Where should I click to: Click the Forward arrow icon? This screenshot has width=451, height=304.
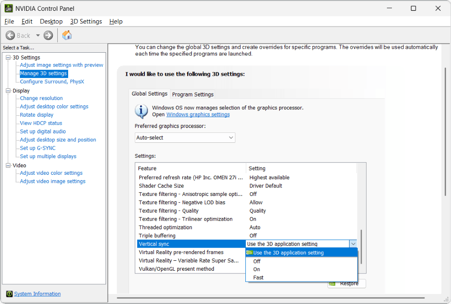[x=48, y=35]
